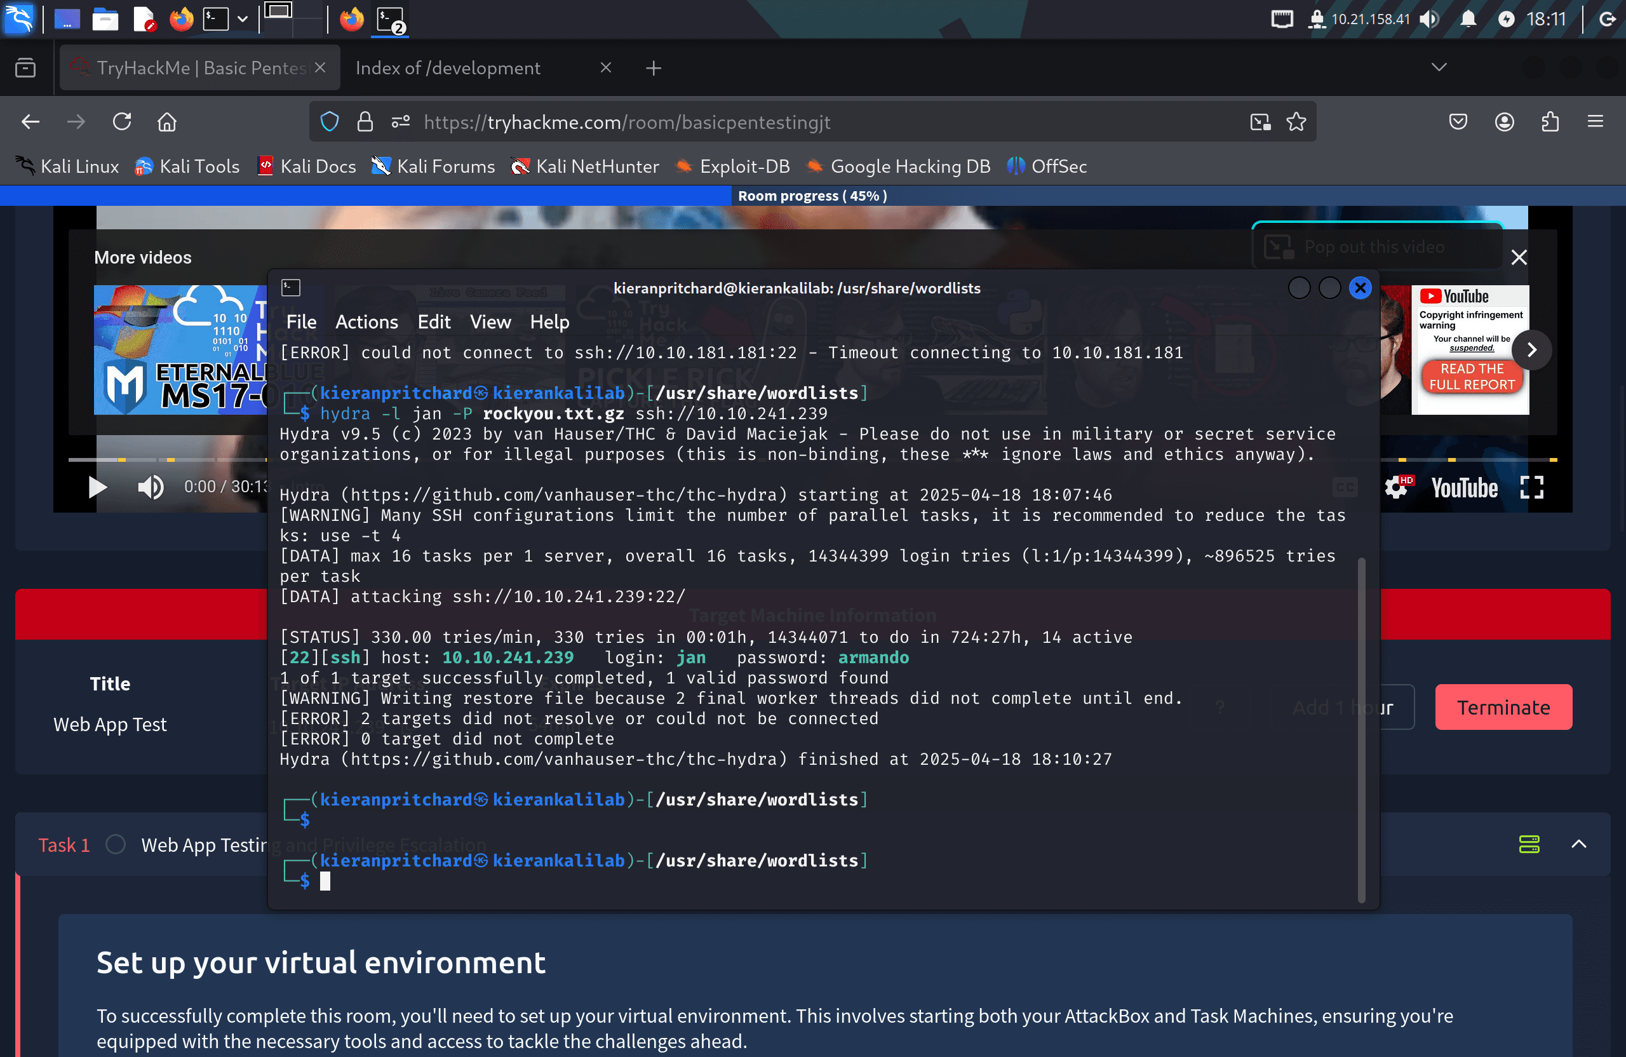Mute the YouTube video volume
1626x1057 pixels.
click(151, 487)
